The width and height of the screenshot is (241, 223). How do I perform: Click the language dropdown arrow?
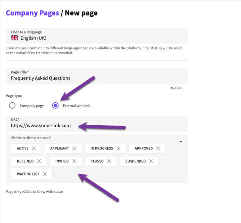tap(181, 36)
